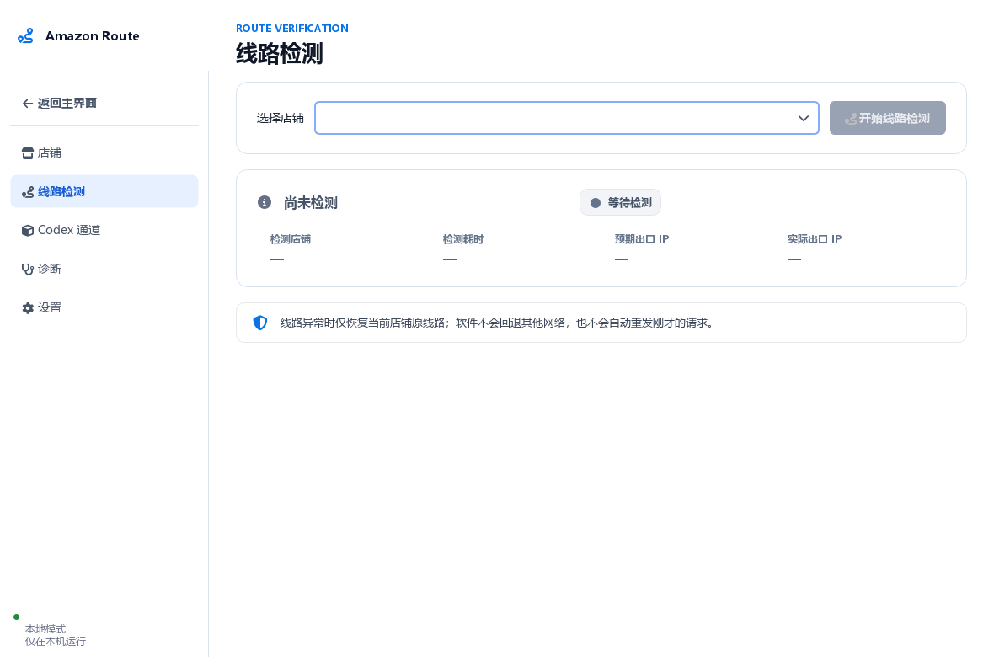The image size is (994, 657).
Task: Go to the 诊断 sidebar item
Action: coord(104,269)
